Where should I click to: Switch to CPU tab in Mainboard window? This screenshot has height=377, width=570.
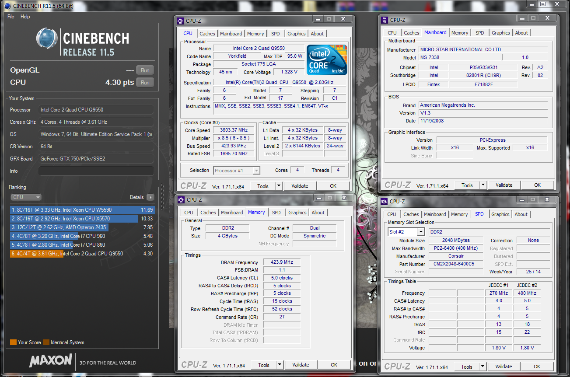[x=392, y=33]
